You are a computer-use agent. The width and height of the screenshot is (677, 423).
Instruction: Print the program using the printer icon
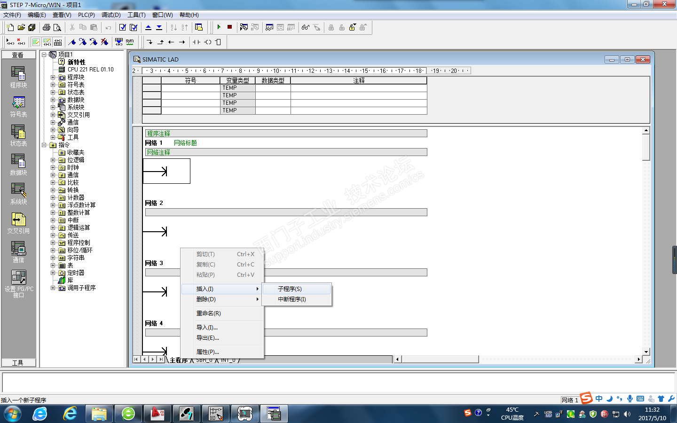tap(47, 27)
